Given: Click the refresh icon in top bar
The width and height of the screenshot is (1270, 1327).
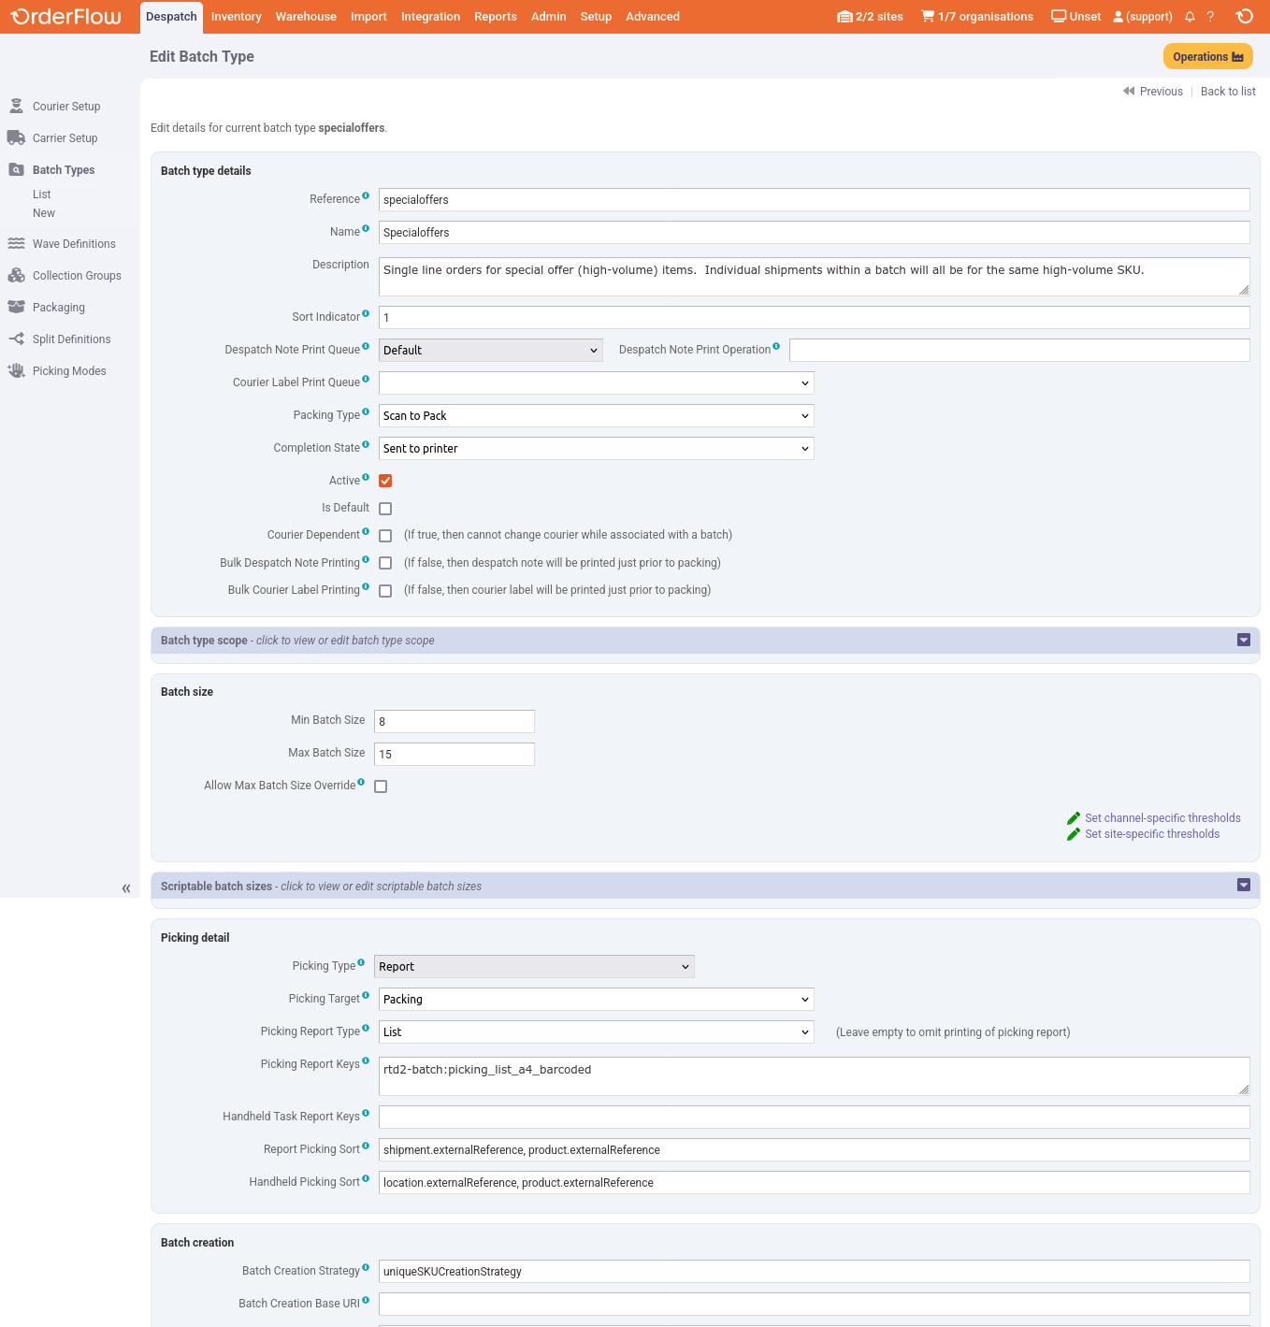Looking at the screenshot, I should coord(1244,17).
